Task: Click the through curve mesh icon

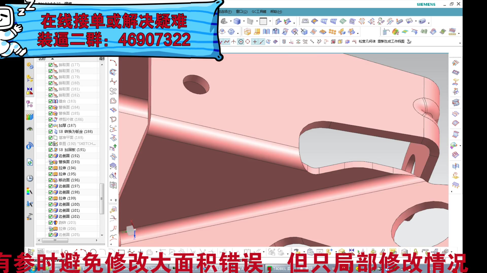Action: coord(333,21)
